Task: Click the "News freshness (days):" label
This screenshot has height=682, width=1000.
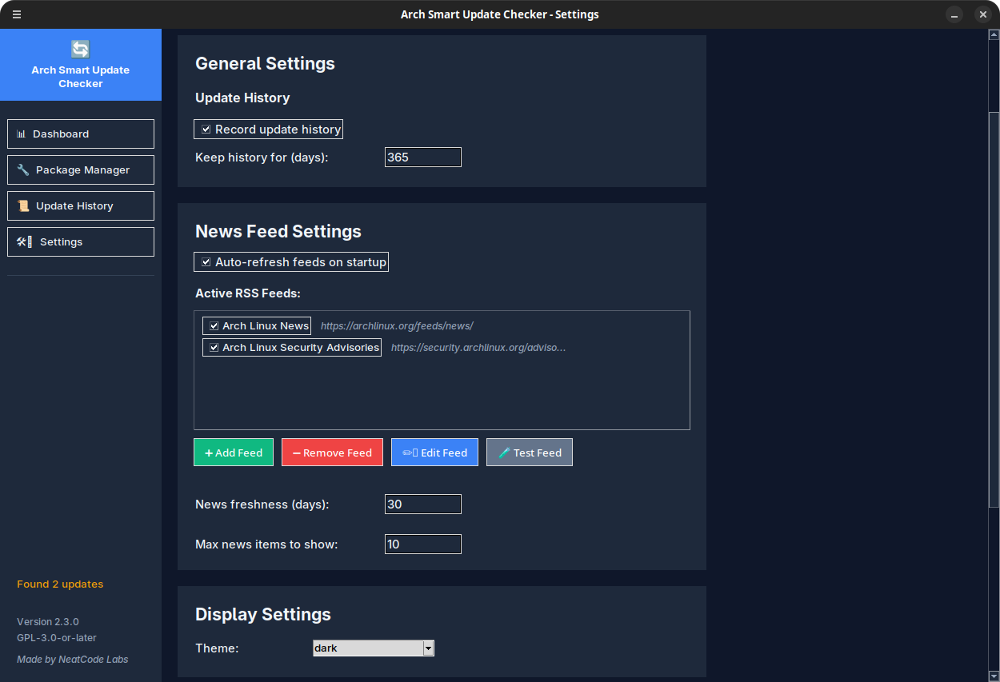Action: [x=262, y=505]
